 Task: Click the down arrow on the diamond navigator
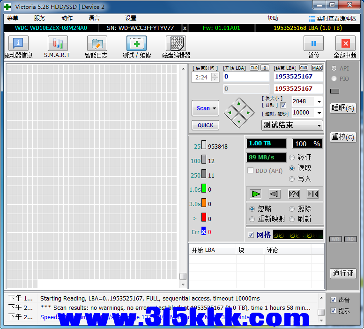click(x=239, y=122)
